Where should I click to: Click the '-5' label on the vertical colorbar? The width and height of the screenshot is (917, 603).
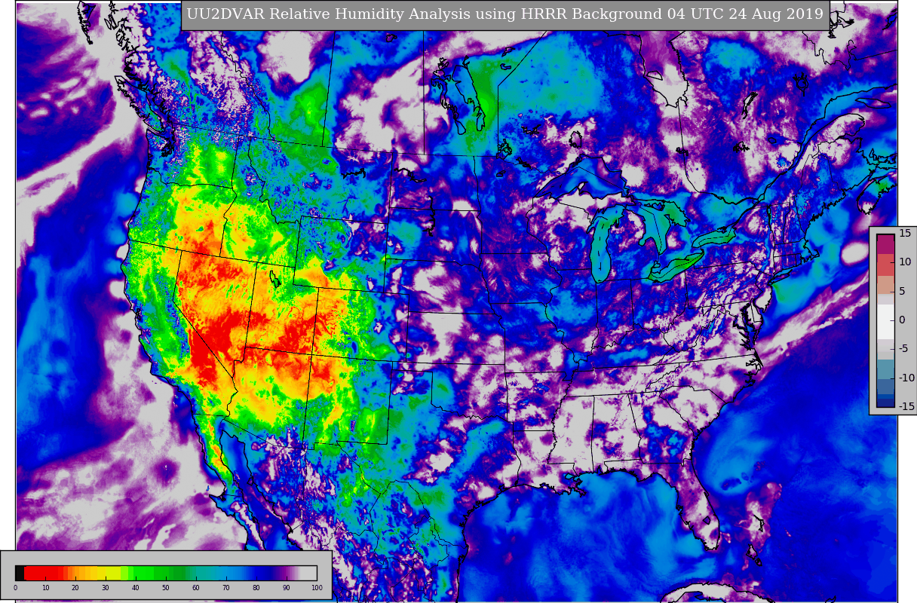coord(903,349)
